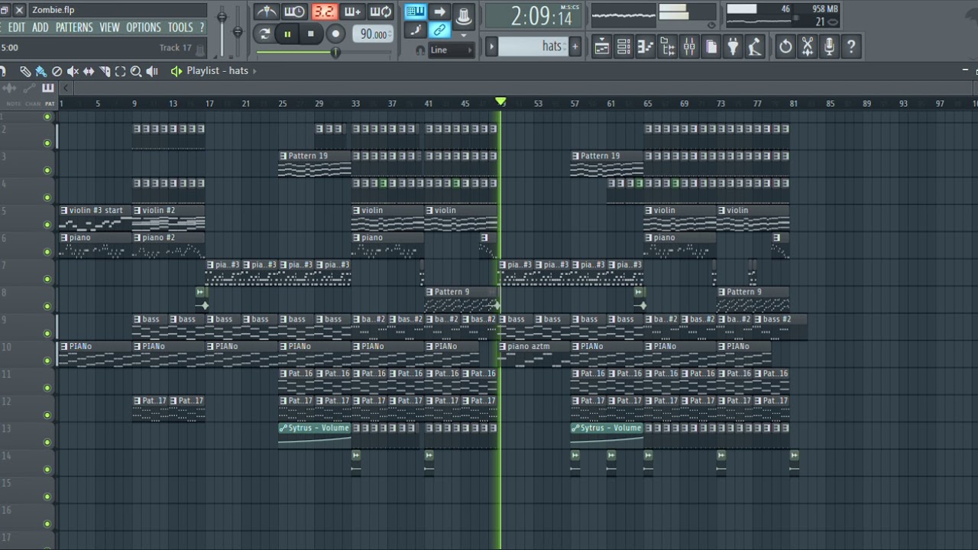Toggle the 3.2 countdown before recording
978x550 pixels.
click(x=324, y=11)
